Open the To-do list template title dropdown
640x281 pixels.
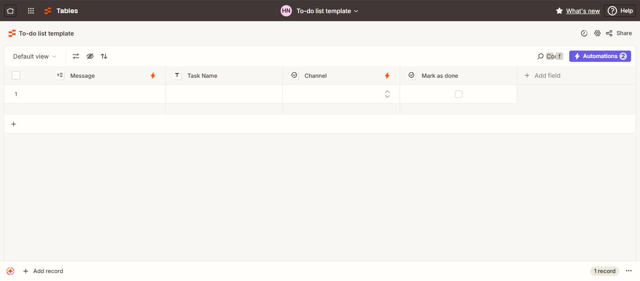click(x=327, y=11)
